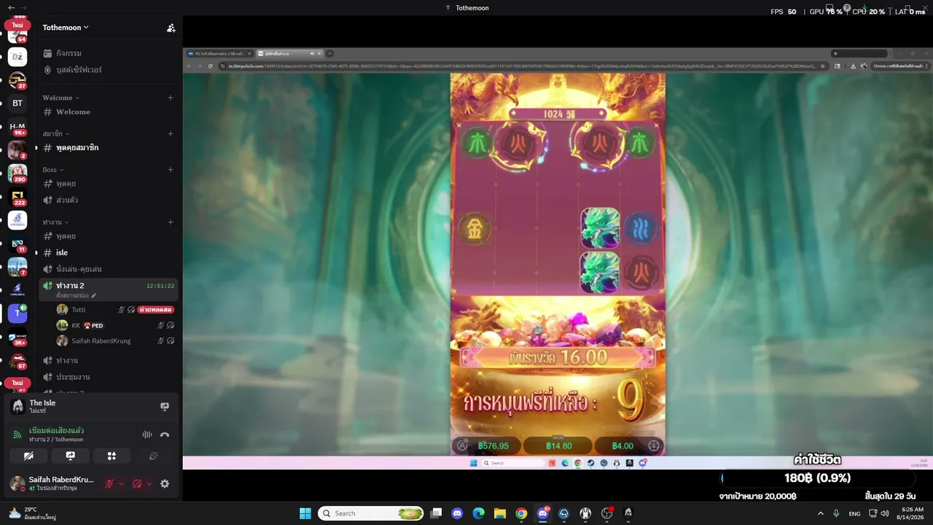
Task: Open the พูดคุย channel under ทำงาน
Action: [109, 236]
